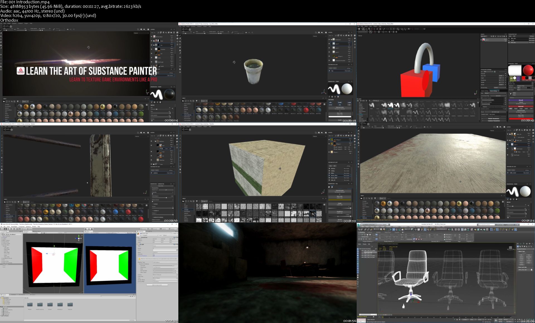The width and height of the screenshot is (535, 323).
Task: Open Workspace dropdown in 3ds Max title bar
Action: 383,224
